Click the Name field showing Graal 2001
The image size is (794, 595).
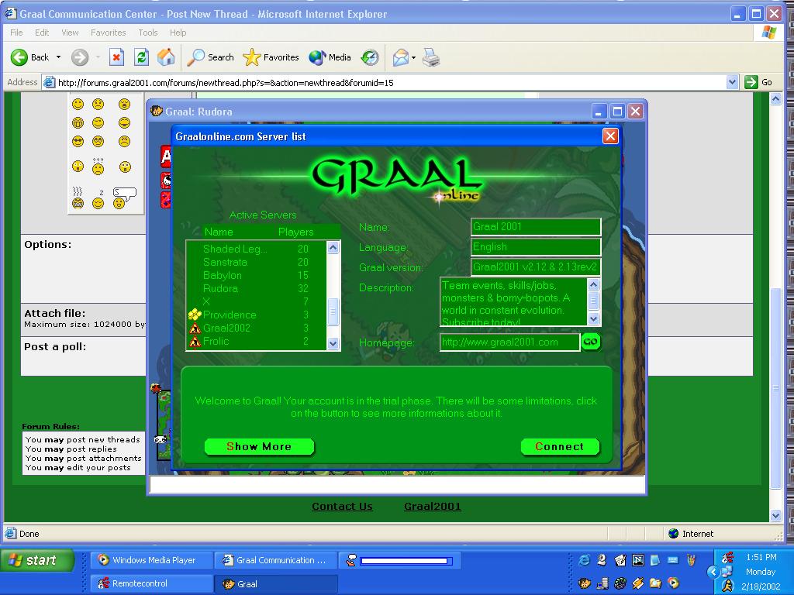pyautogui.click(x=536, y=227)
